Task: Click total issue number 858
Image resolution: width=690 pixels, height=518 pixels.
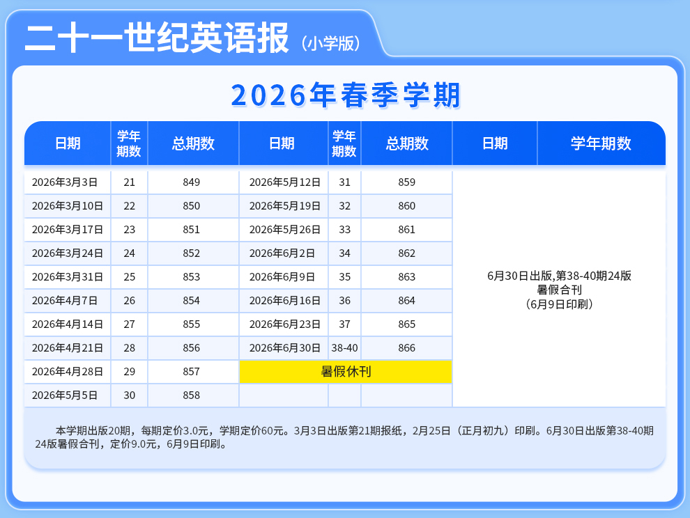Action: (x=192, y=395)
